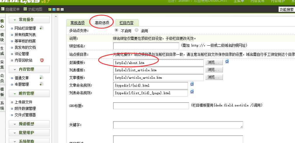The width and height of the screenshot is (295, 143).
Task: Open 文件式管理器 link
Action: click(x=25, y=115)
